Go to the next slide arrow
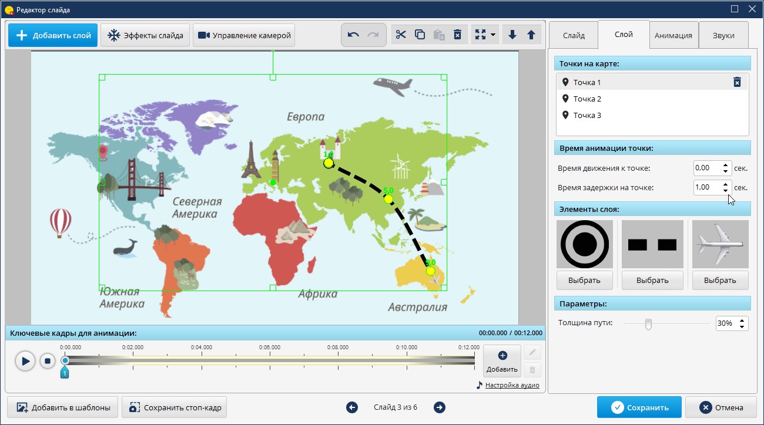The width and height of the screenshot is (764, 425). [x=439, y=407]
